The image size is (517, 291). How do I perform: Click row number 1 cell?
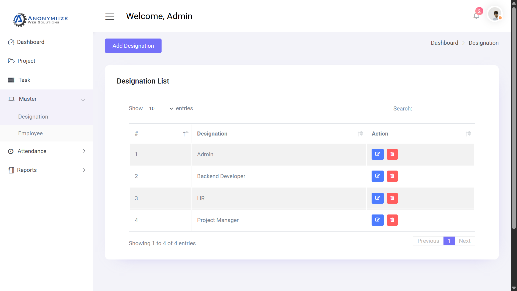pos(160,154)
